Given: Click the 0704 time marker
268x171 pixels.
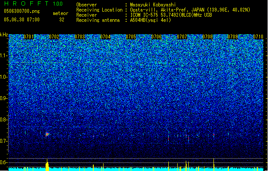Looking at the screenshot, I should (x=105, y=37).
